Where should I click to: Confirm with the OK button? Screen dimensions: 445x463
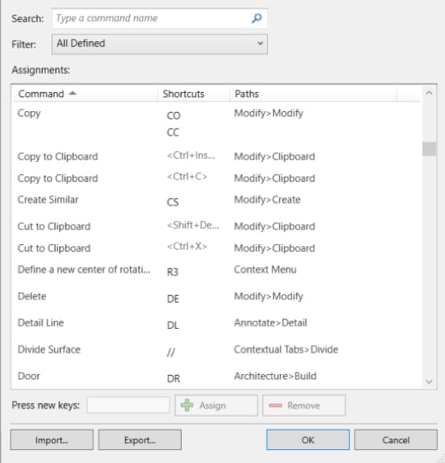tap(308, 440)
